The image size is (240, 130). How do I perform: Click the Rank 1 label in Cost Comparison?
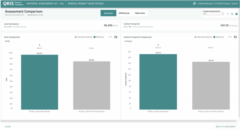92,48
